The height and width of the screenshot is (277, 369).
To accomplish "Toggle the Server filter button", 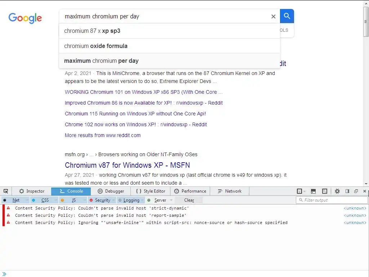I will tap(157, 200).
